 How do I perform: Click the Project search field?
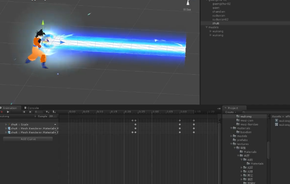click(266, 112)
